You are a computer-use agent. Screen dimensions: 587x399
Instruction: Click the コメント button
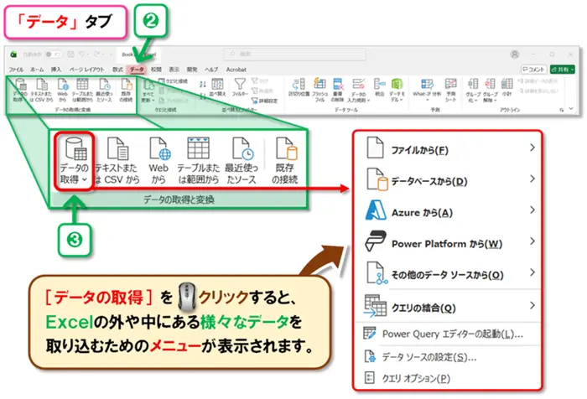pos(533,70)
